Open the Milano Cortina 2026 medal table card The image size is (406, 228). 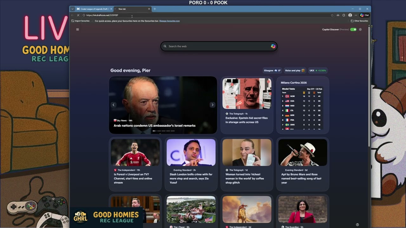[303, 105]
